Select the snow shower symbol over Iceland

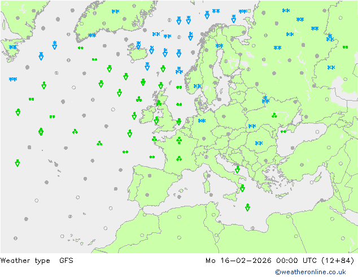138,45
